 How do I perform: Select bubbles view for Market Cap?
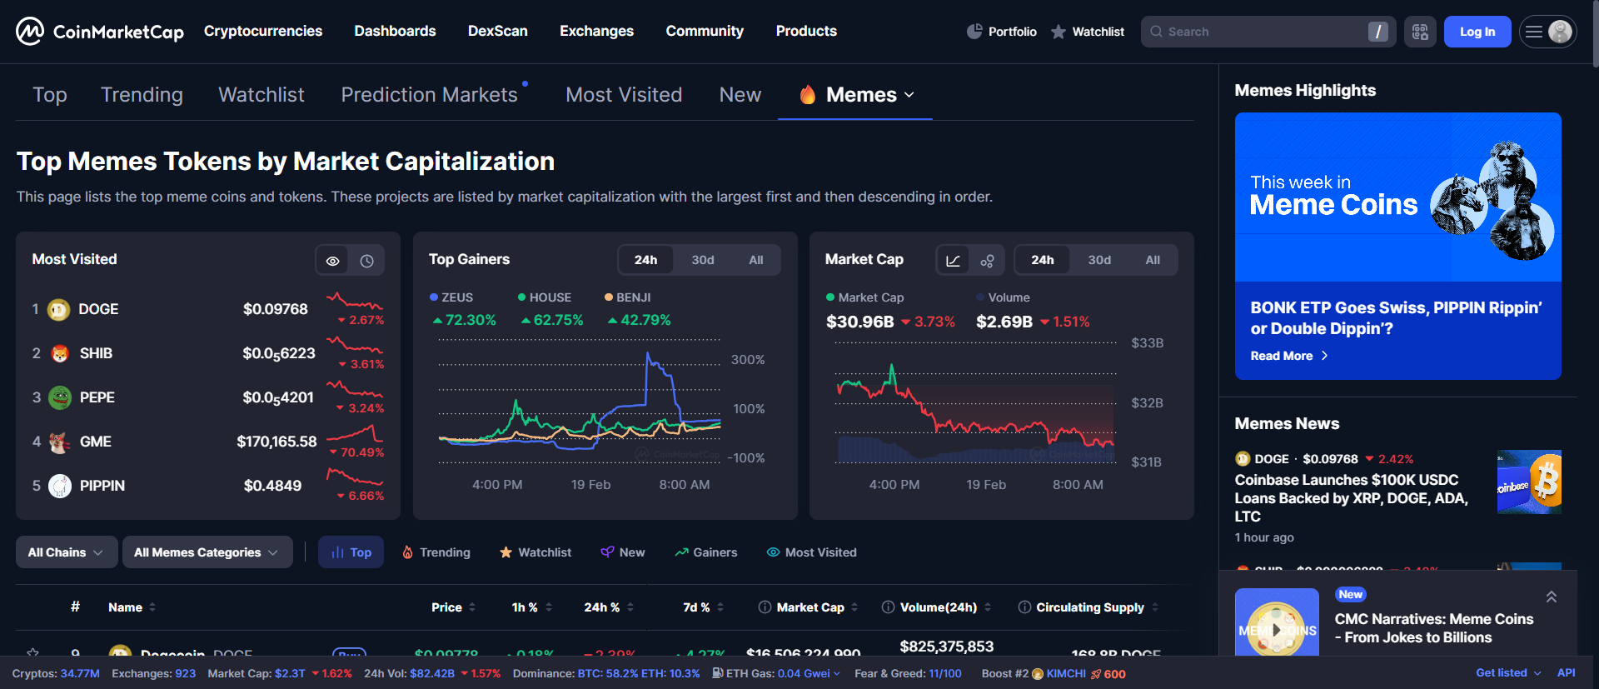[x=987, y=261]
